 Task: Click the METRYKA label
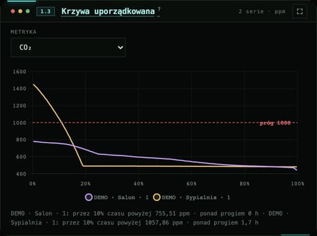(x=24, y=32)
